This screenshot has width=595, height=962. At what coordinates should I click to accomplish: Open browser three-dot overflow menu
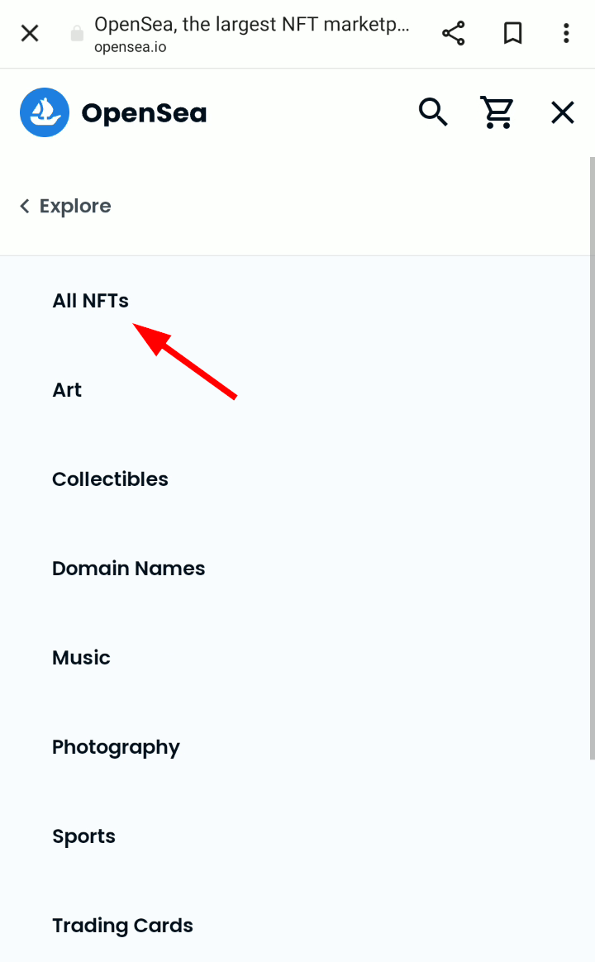point(566,33)
